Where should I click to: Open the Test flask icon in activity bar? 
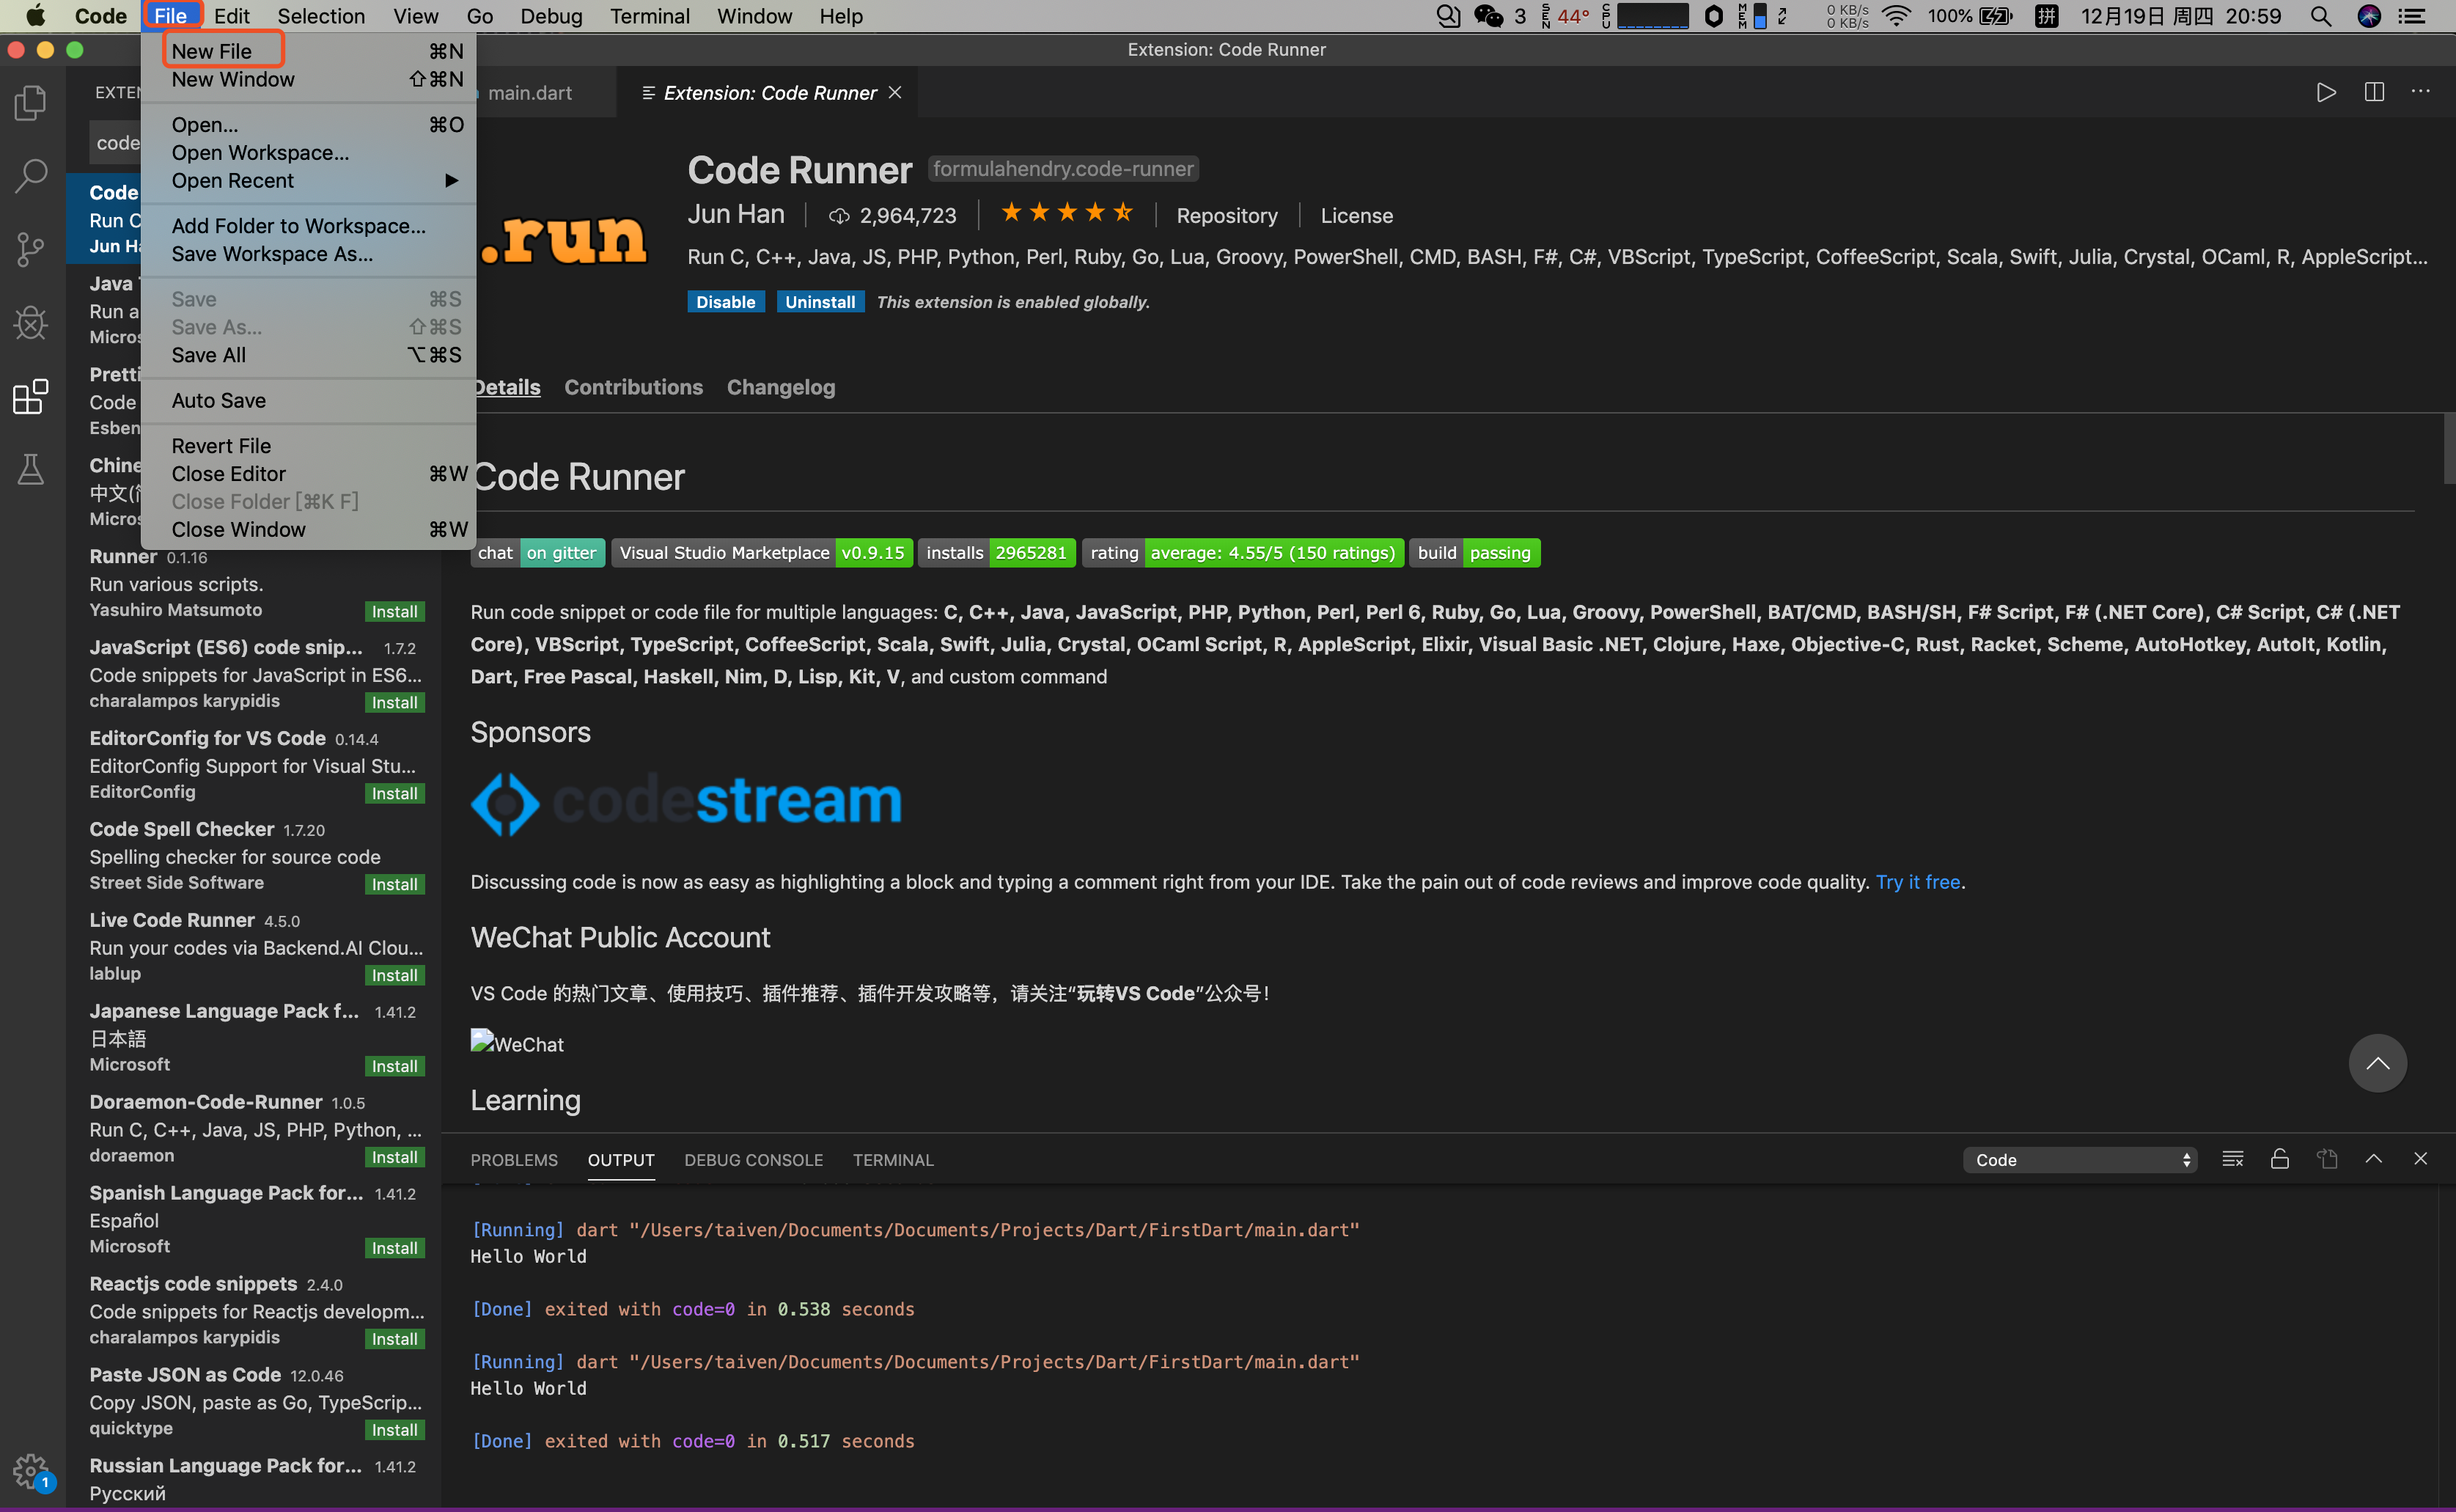click(31, 468)
